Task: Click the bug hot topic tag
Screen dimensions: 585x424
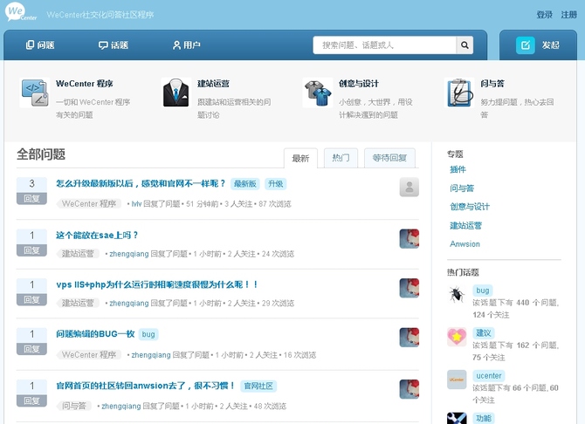Action: click(x=483, y=291)
